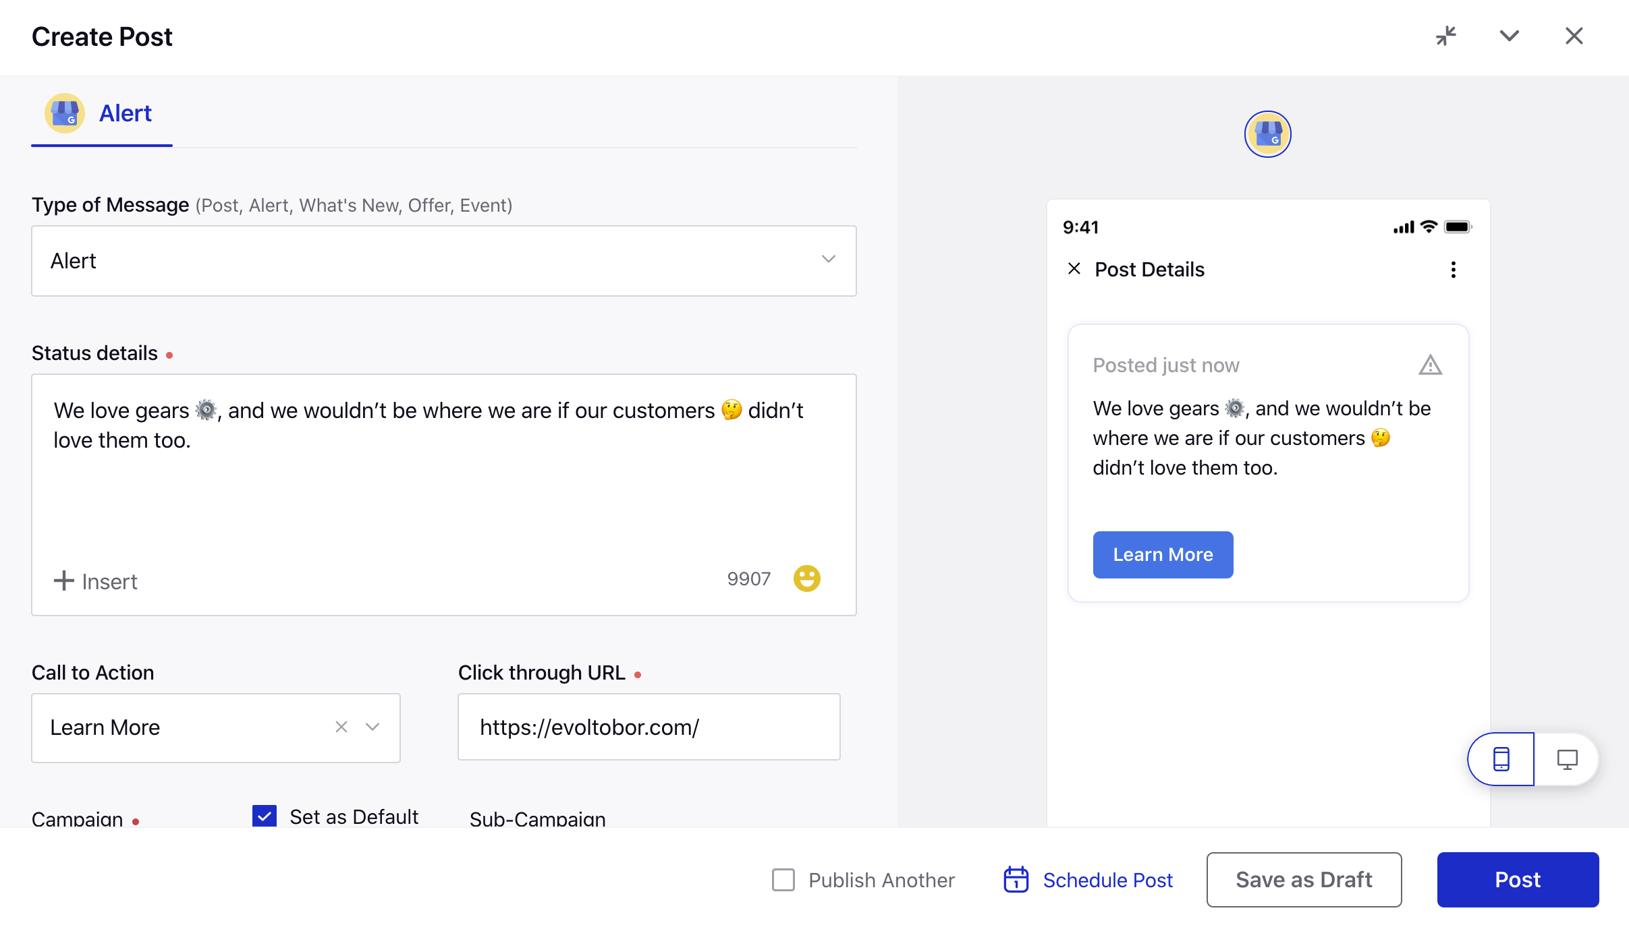
Task: Click the blue Post button
Action: point(1517,879)
